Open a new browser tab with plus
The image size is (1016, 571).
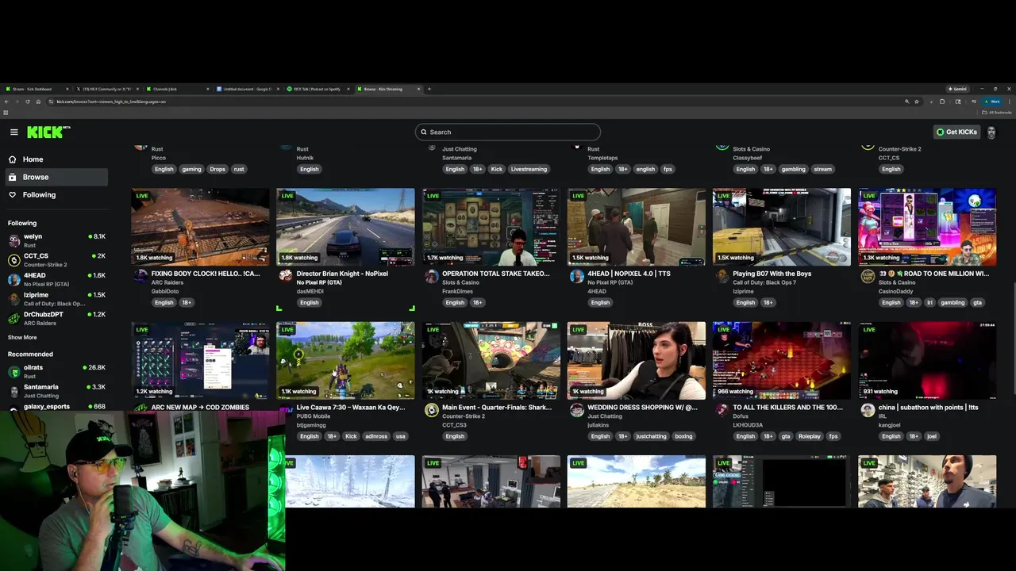click(429, 89)
